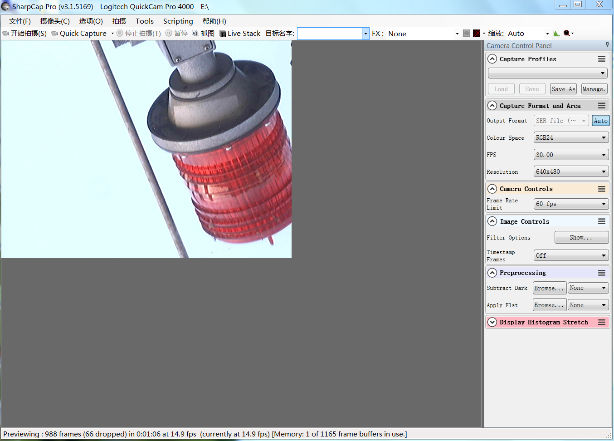614x441 pixels.
Task: Open the Scripting menu
Action: (x=178, y=21)
